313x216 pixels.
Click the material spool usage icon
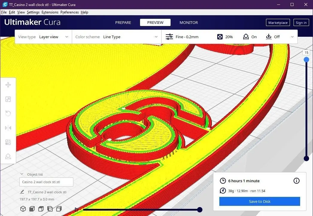(x=223, y=191)
